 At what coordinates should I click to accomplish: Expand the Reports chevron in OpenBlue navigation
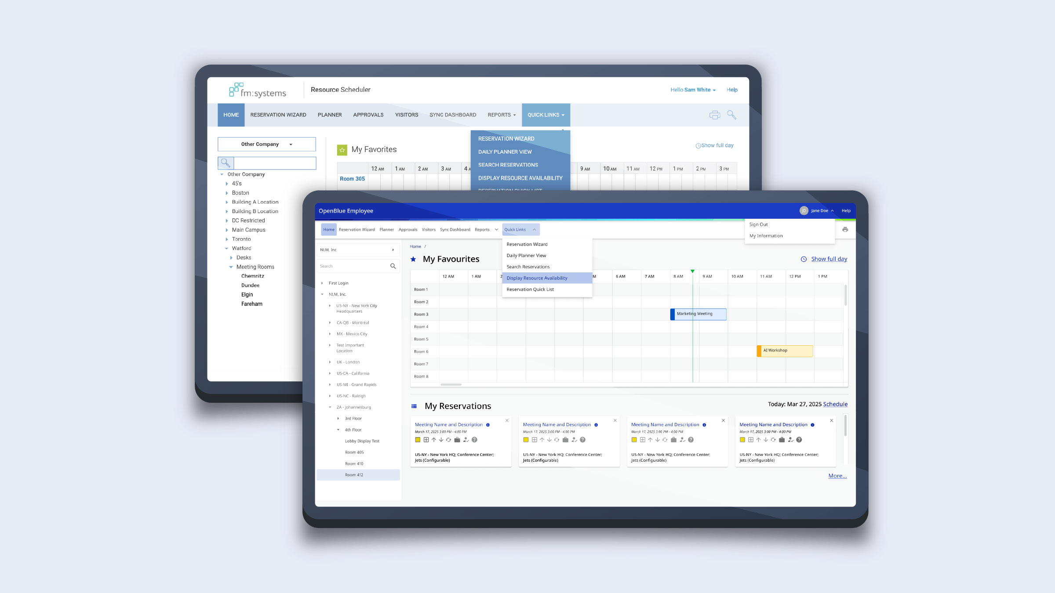(x=496, y=230)
